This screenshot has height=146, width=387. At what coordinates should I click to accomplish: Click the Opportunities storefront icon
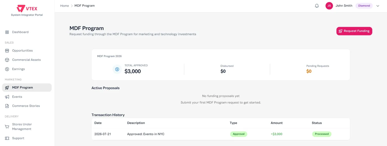[7, 51]
